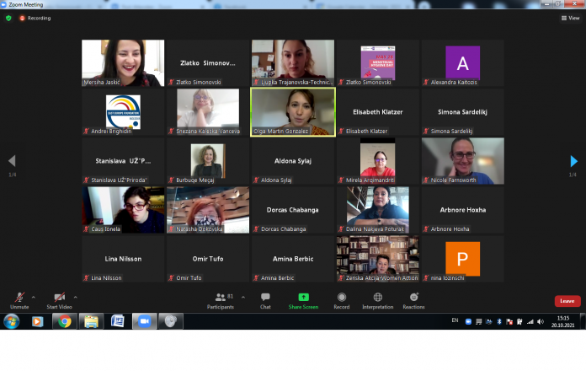Click the green encryption shield icon
The height and width of the screenshot is (371, 586).
pos(8,18)
